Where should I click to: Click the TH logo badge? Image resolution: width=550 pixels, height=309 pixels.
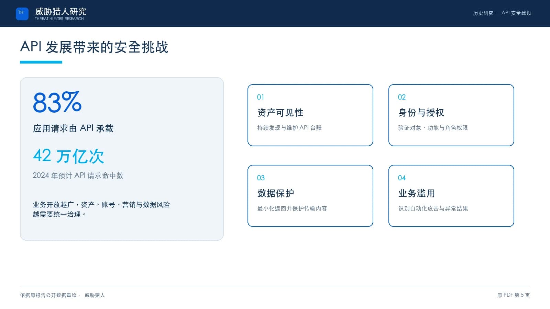(x=22, y=14)
